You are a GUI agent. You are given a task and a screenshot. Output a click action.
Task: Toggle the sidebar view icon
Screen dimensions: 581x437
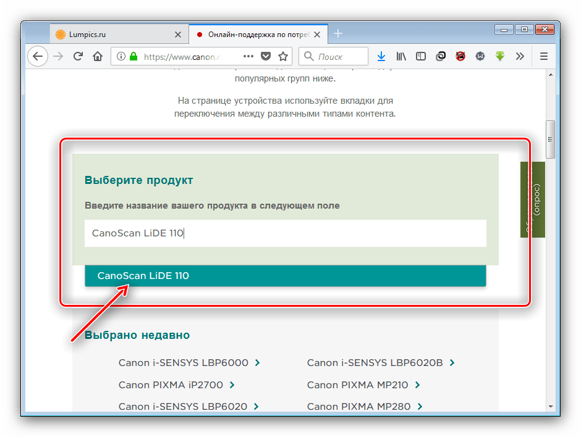(x=420, y=56)
